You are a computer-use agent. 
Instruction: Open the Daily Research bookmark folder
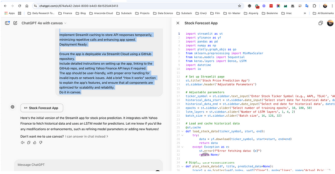pos(41,13)
